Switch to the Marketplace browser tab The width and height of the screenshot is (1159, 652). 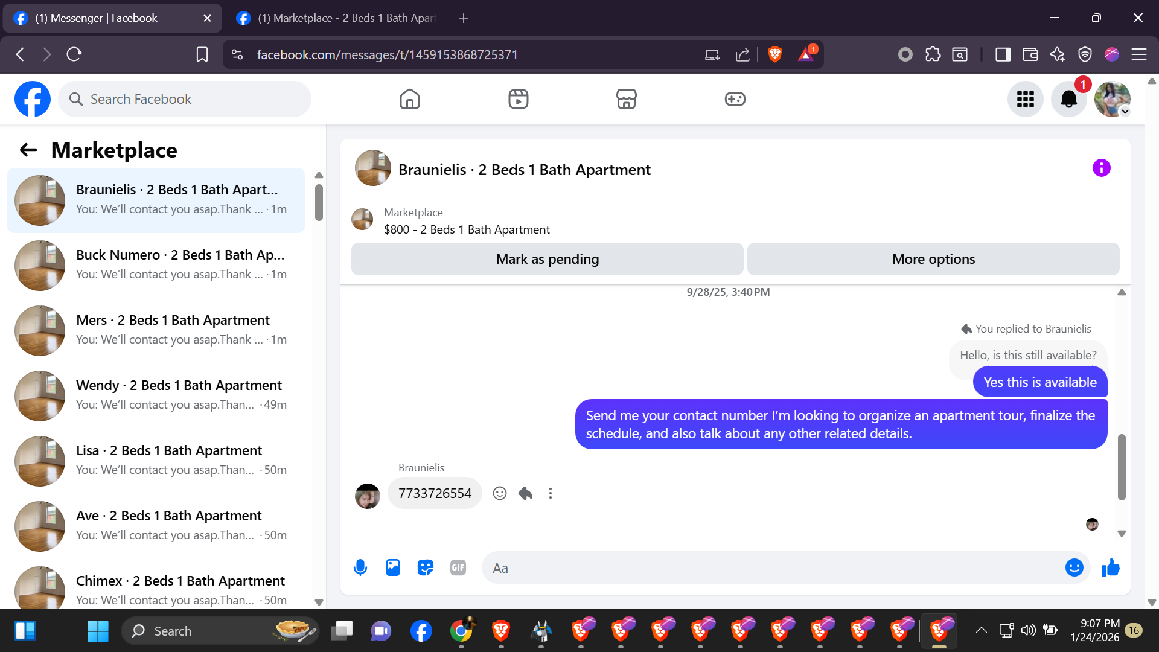pyautogui.click(x=338, y=18)
